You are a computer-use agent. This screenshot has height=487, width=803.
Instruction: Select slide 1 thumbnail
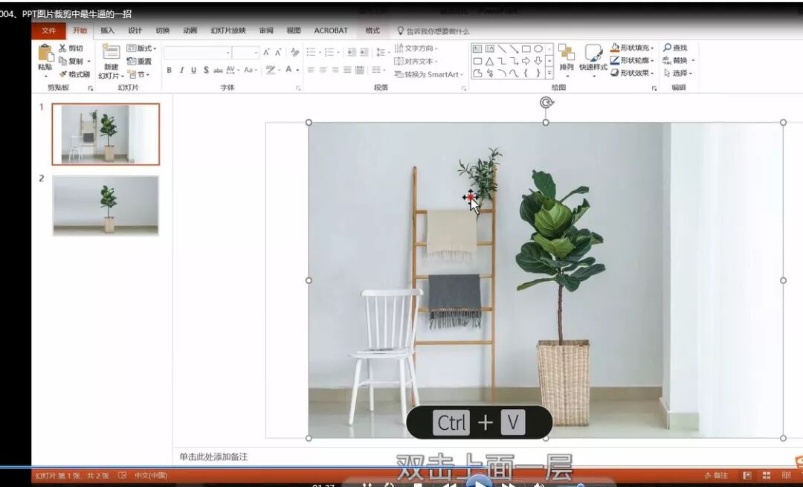coord(106,134)
